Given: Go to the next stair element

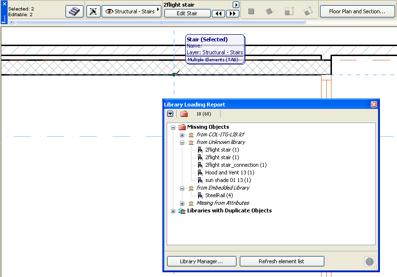Looking at the screenshot, I should coord(232,13).
